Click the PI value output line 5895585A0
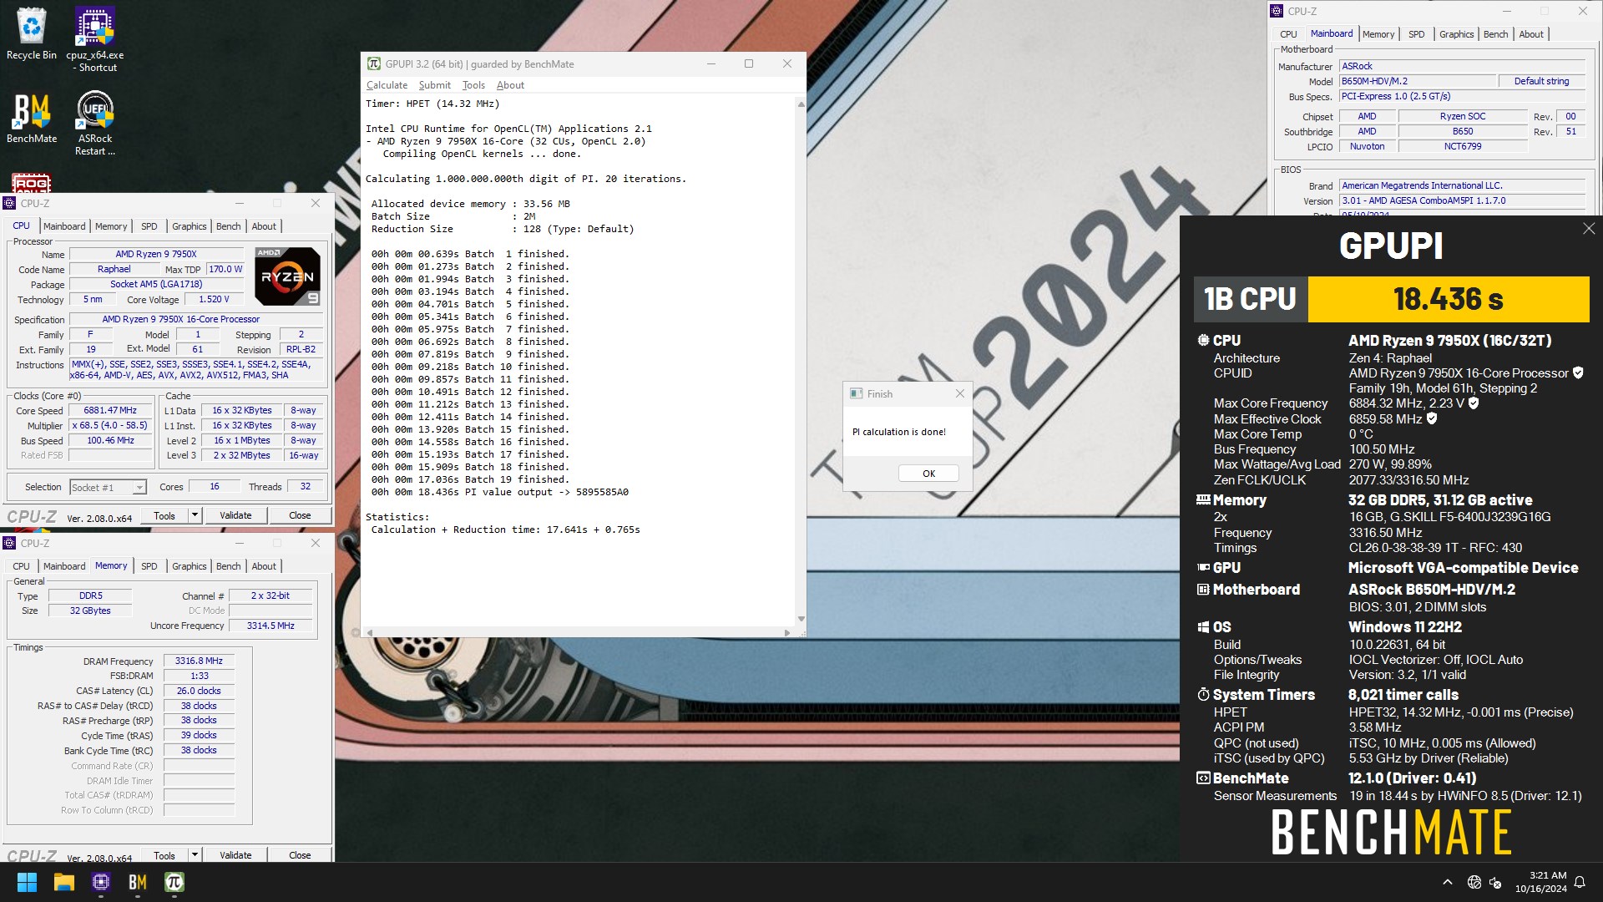Screen dimensions: 1603x902 pos(499,492)
